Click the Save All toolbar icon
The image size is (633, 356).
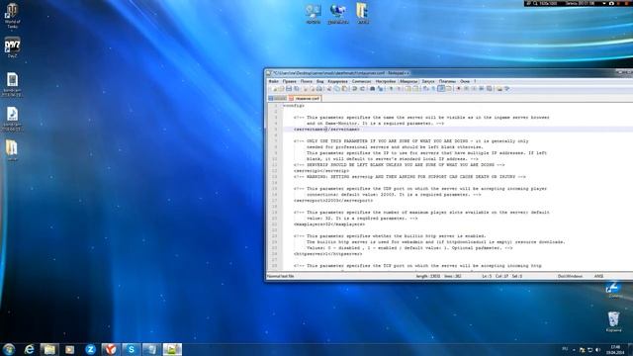pos(296,88)
